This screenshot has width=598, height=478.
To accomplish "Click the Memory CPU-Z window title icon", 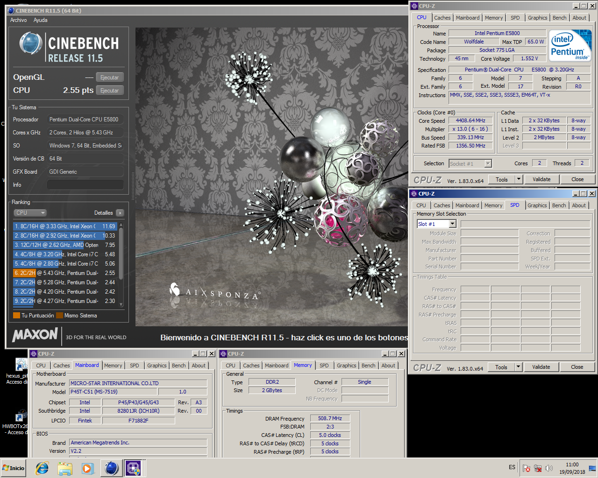I will click(223, 354).
